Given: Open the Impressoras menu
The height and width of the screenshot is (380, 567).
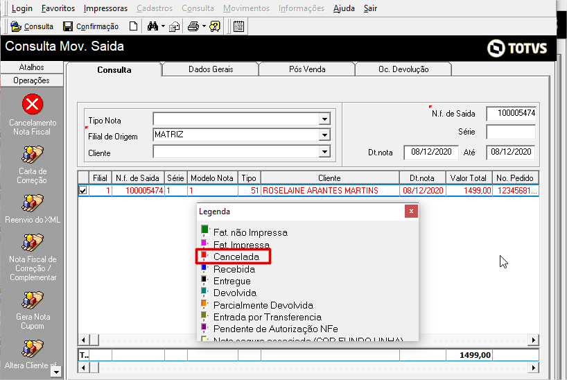Looking at the screenshot, I should pos(105,8).
